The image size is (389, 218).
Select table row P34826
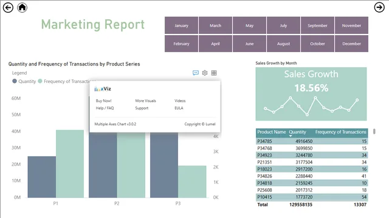(312, 176)
